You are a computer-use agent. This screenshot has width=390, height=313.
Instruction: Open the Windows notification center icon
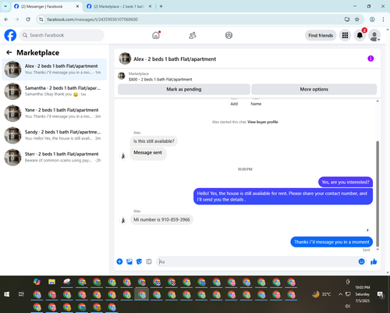point(381,294)
